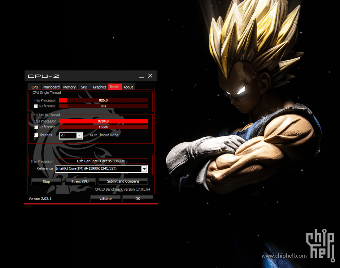Start the Stress CPU test
This screenshot has height=268, width=340.
(80, 182)
